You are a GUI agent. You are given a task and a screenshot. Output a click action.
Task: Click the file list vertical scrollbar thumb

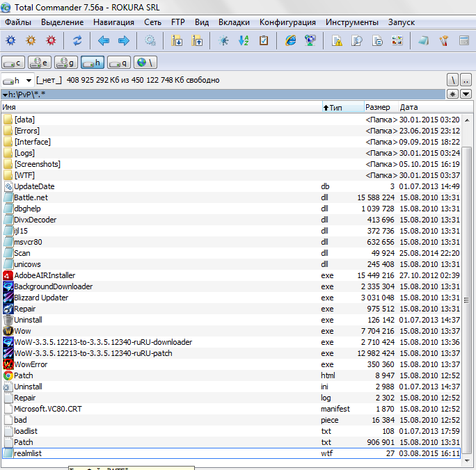467,300
